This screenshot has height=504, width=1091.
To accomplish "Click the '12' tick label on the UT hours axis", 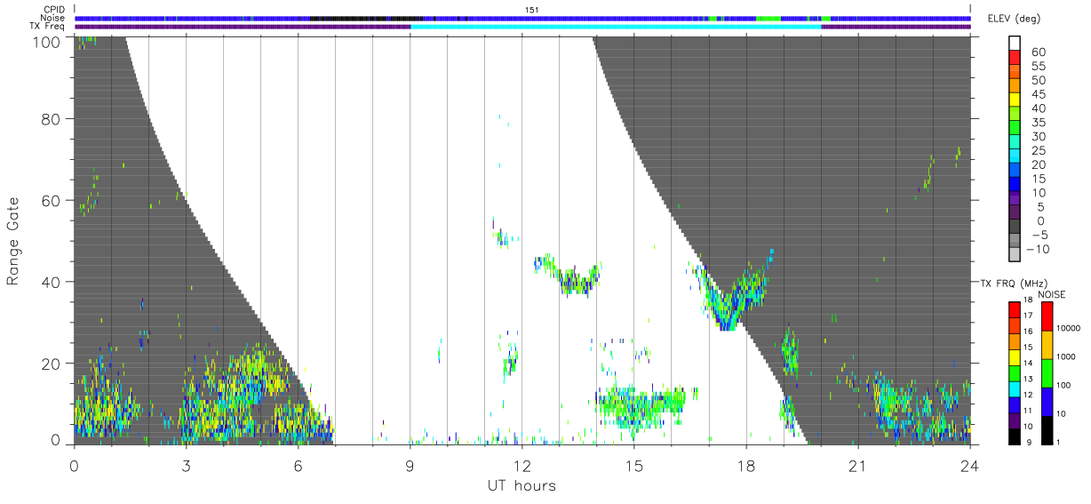I will point(522,466).
